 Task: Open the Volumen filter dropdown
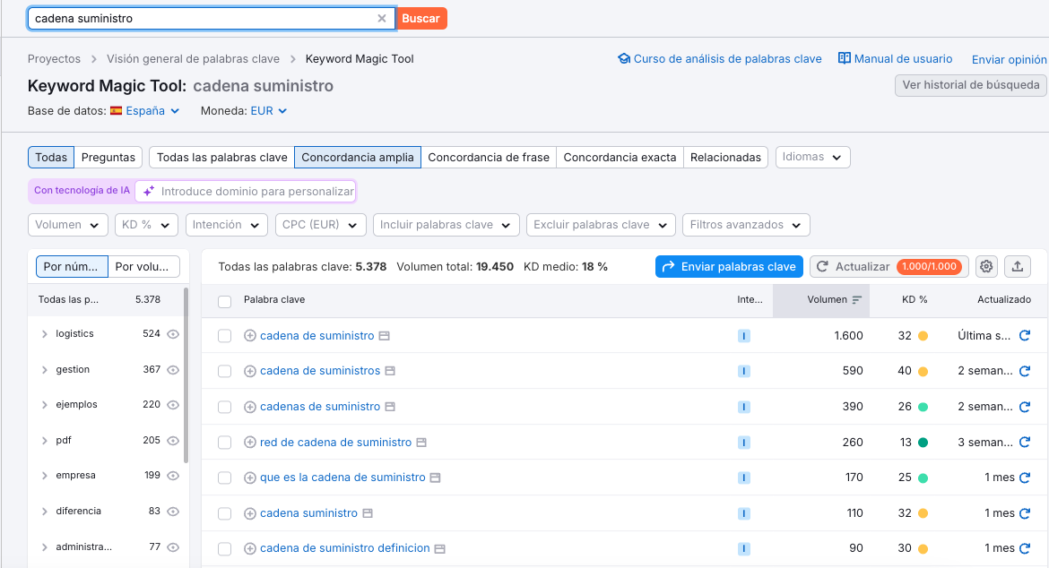click(67, 224)
